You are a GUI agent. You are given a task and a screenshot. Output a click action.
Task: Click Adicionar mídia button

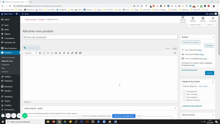31,48
